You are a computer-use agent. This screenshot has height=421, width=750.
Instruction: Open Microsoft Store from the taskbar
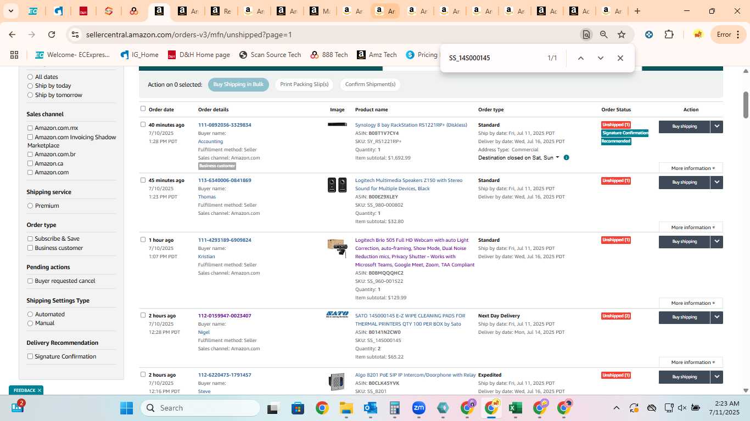point(298,408)
